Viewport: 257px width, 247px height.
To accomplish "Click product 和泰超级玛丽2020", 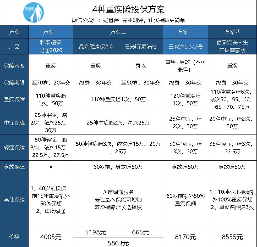I will point(51,47).
